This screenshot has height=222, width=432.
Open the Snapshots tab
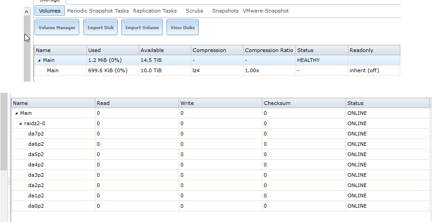[x=225, y=11]
